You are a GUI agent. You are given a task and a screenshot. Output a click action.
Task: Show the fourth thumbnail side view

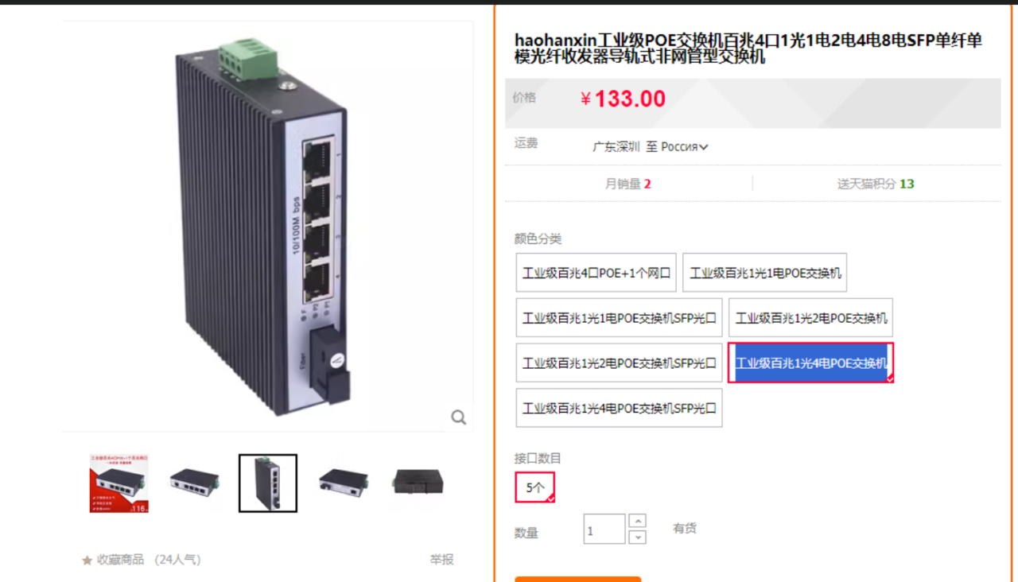tap(343, 483)
